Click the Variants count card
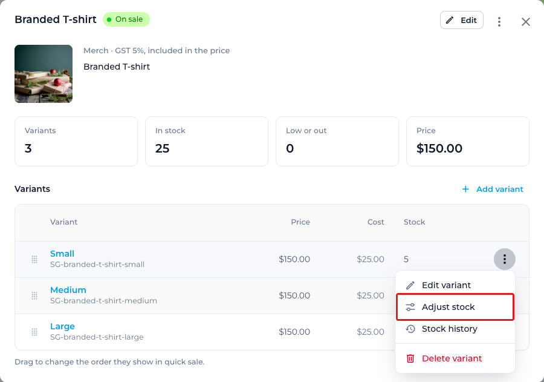This screenshot has height=382, width=544. tap(76, 142)
